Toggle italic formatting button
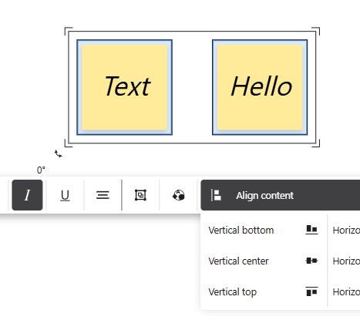The image size is (360, 330). click(27, 195)
